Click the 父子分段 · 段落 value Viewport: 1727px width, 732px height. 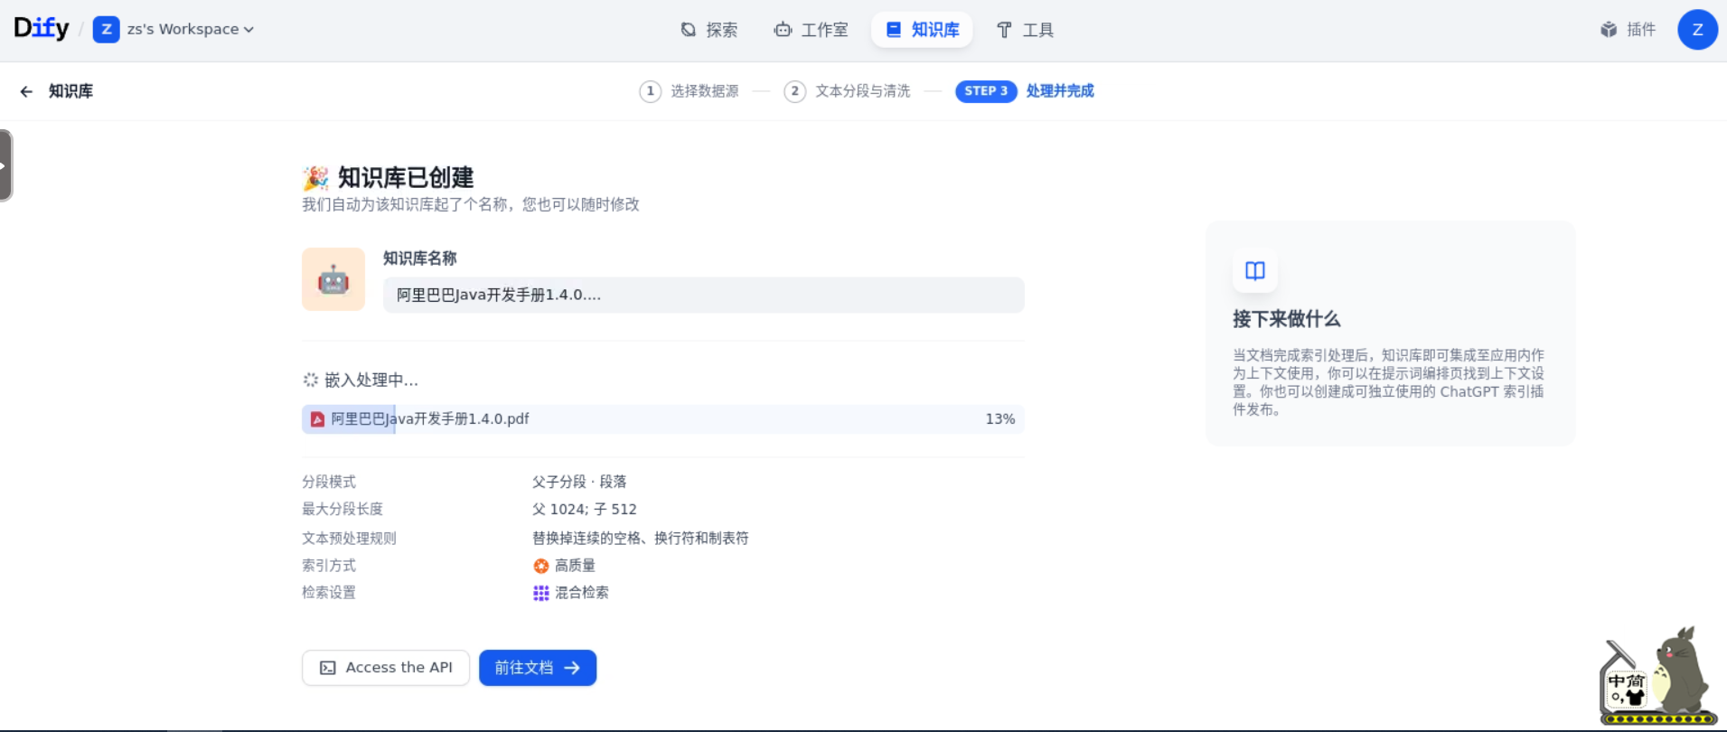[579, 482]
